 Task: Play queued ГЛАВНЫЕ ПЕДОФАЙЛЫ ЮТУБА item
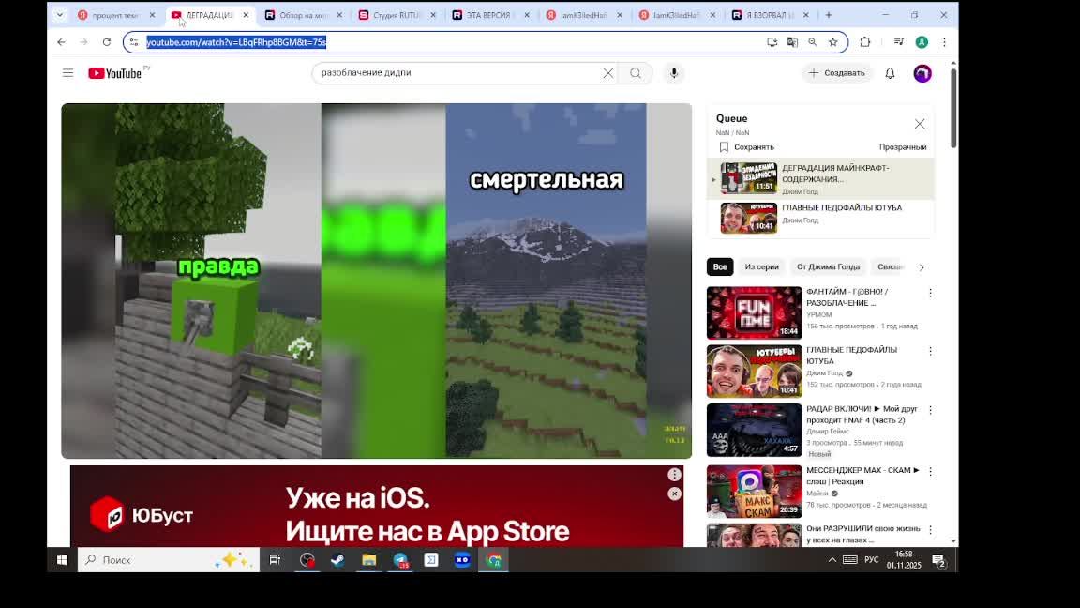(820, 218)
